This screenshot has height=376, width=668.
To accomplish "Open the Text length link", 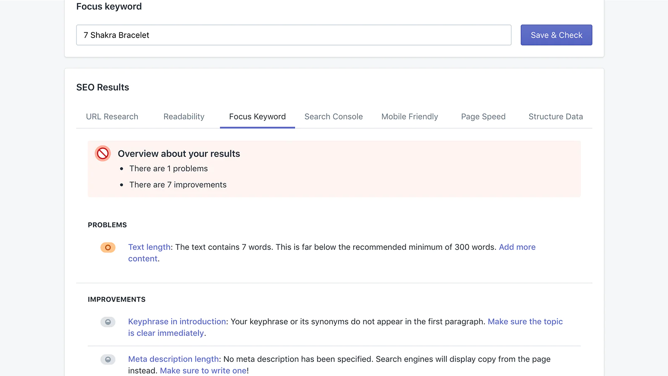I will (x=149, y=247).
